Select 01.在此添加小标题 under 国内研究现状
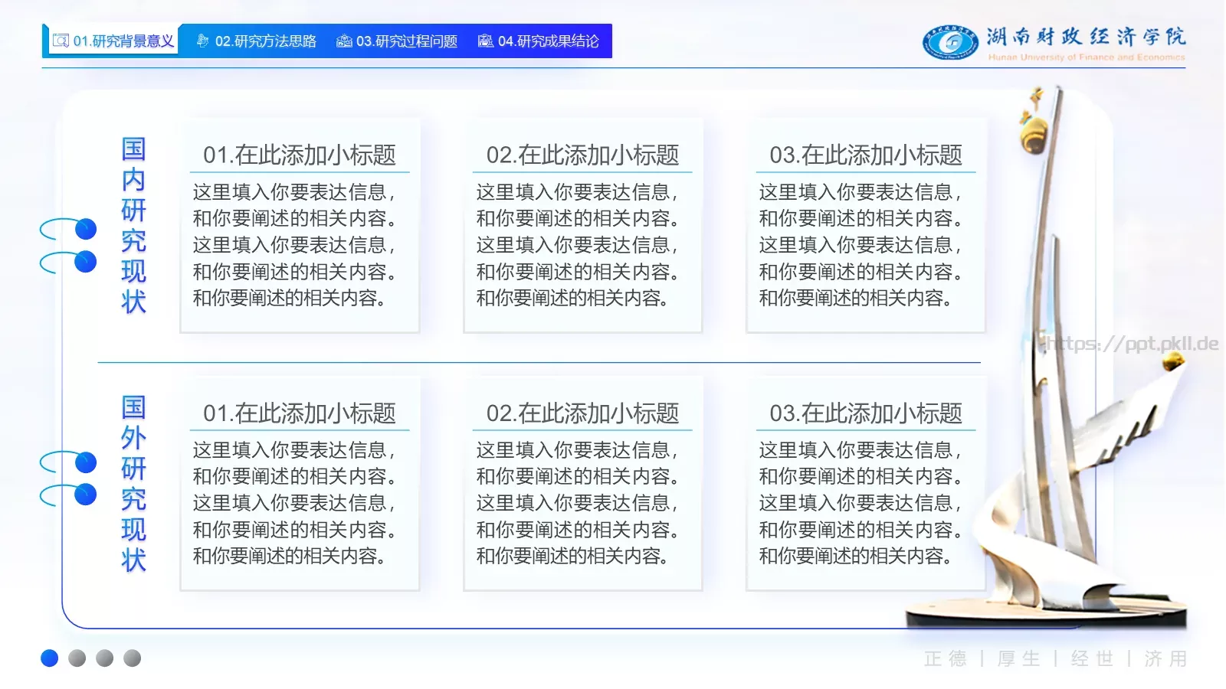Screen dimensions: 1226x689 tap(300, 155)
